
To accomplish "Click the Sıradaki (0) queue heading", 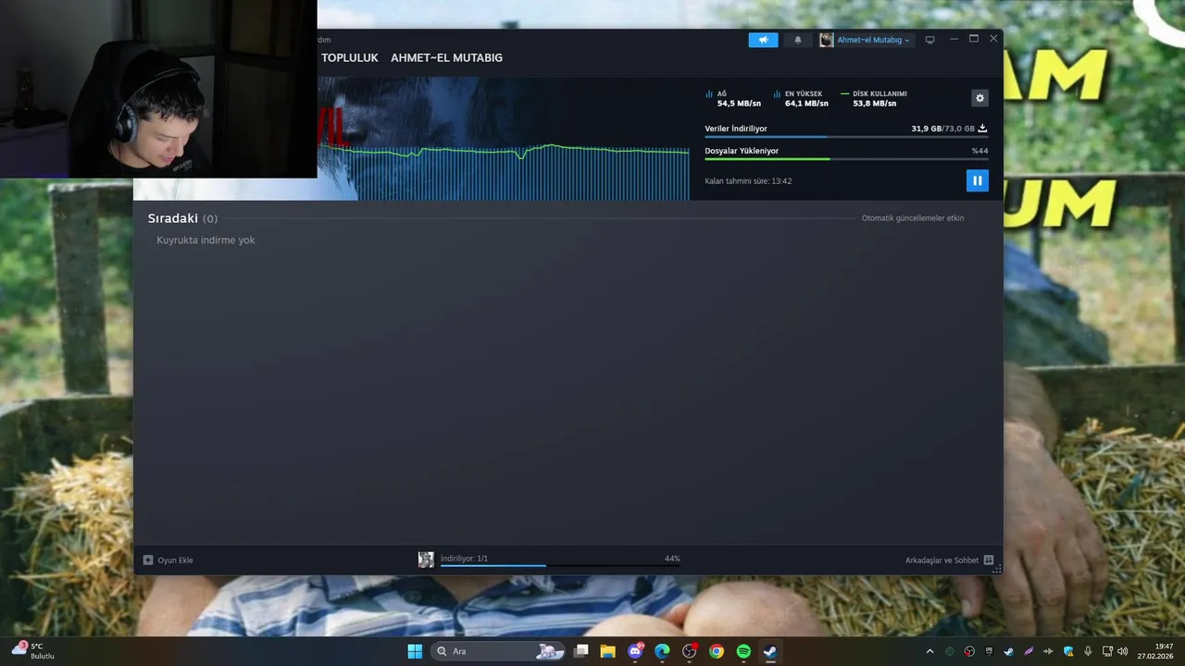I will point(182,218).
